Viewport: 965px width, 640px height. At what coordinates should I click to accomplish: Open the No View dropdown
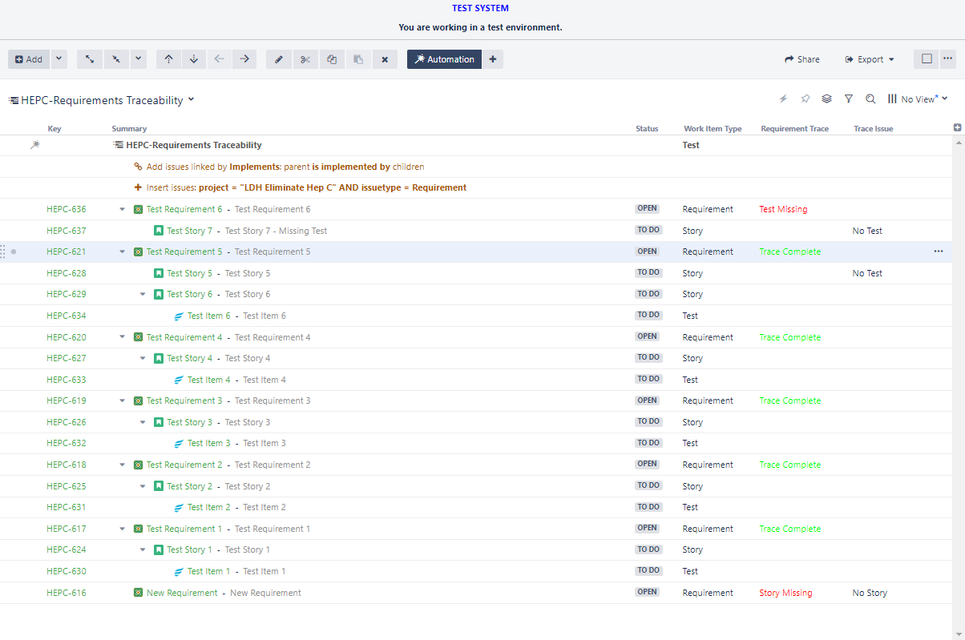pos(918,99)
